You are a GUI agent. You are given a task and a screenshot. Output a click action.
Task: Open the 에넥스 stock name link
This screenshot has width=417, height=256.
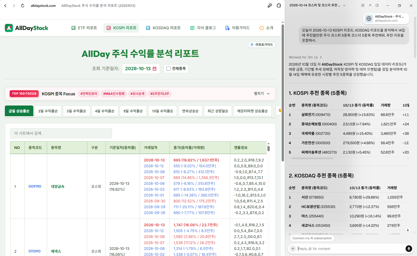[56, 251]
